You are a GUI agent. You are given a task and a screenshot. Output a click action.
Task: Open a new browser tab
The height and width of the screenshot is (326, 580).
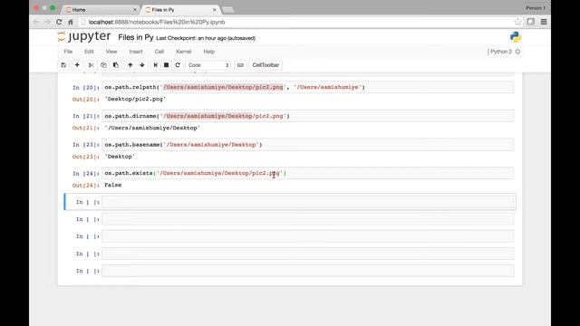point(227,10)
